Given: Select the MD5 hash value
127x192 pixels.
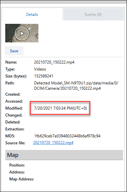Looking at the screenshot, I should pyautogui.click(x=67, y=136).
